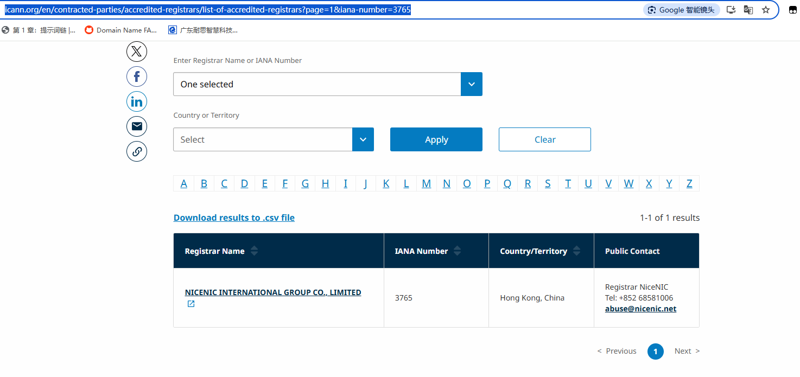Click the translate page icon

click(x=748, y=10)
